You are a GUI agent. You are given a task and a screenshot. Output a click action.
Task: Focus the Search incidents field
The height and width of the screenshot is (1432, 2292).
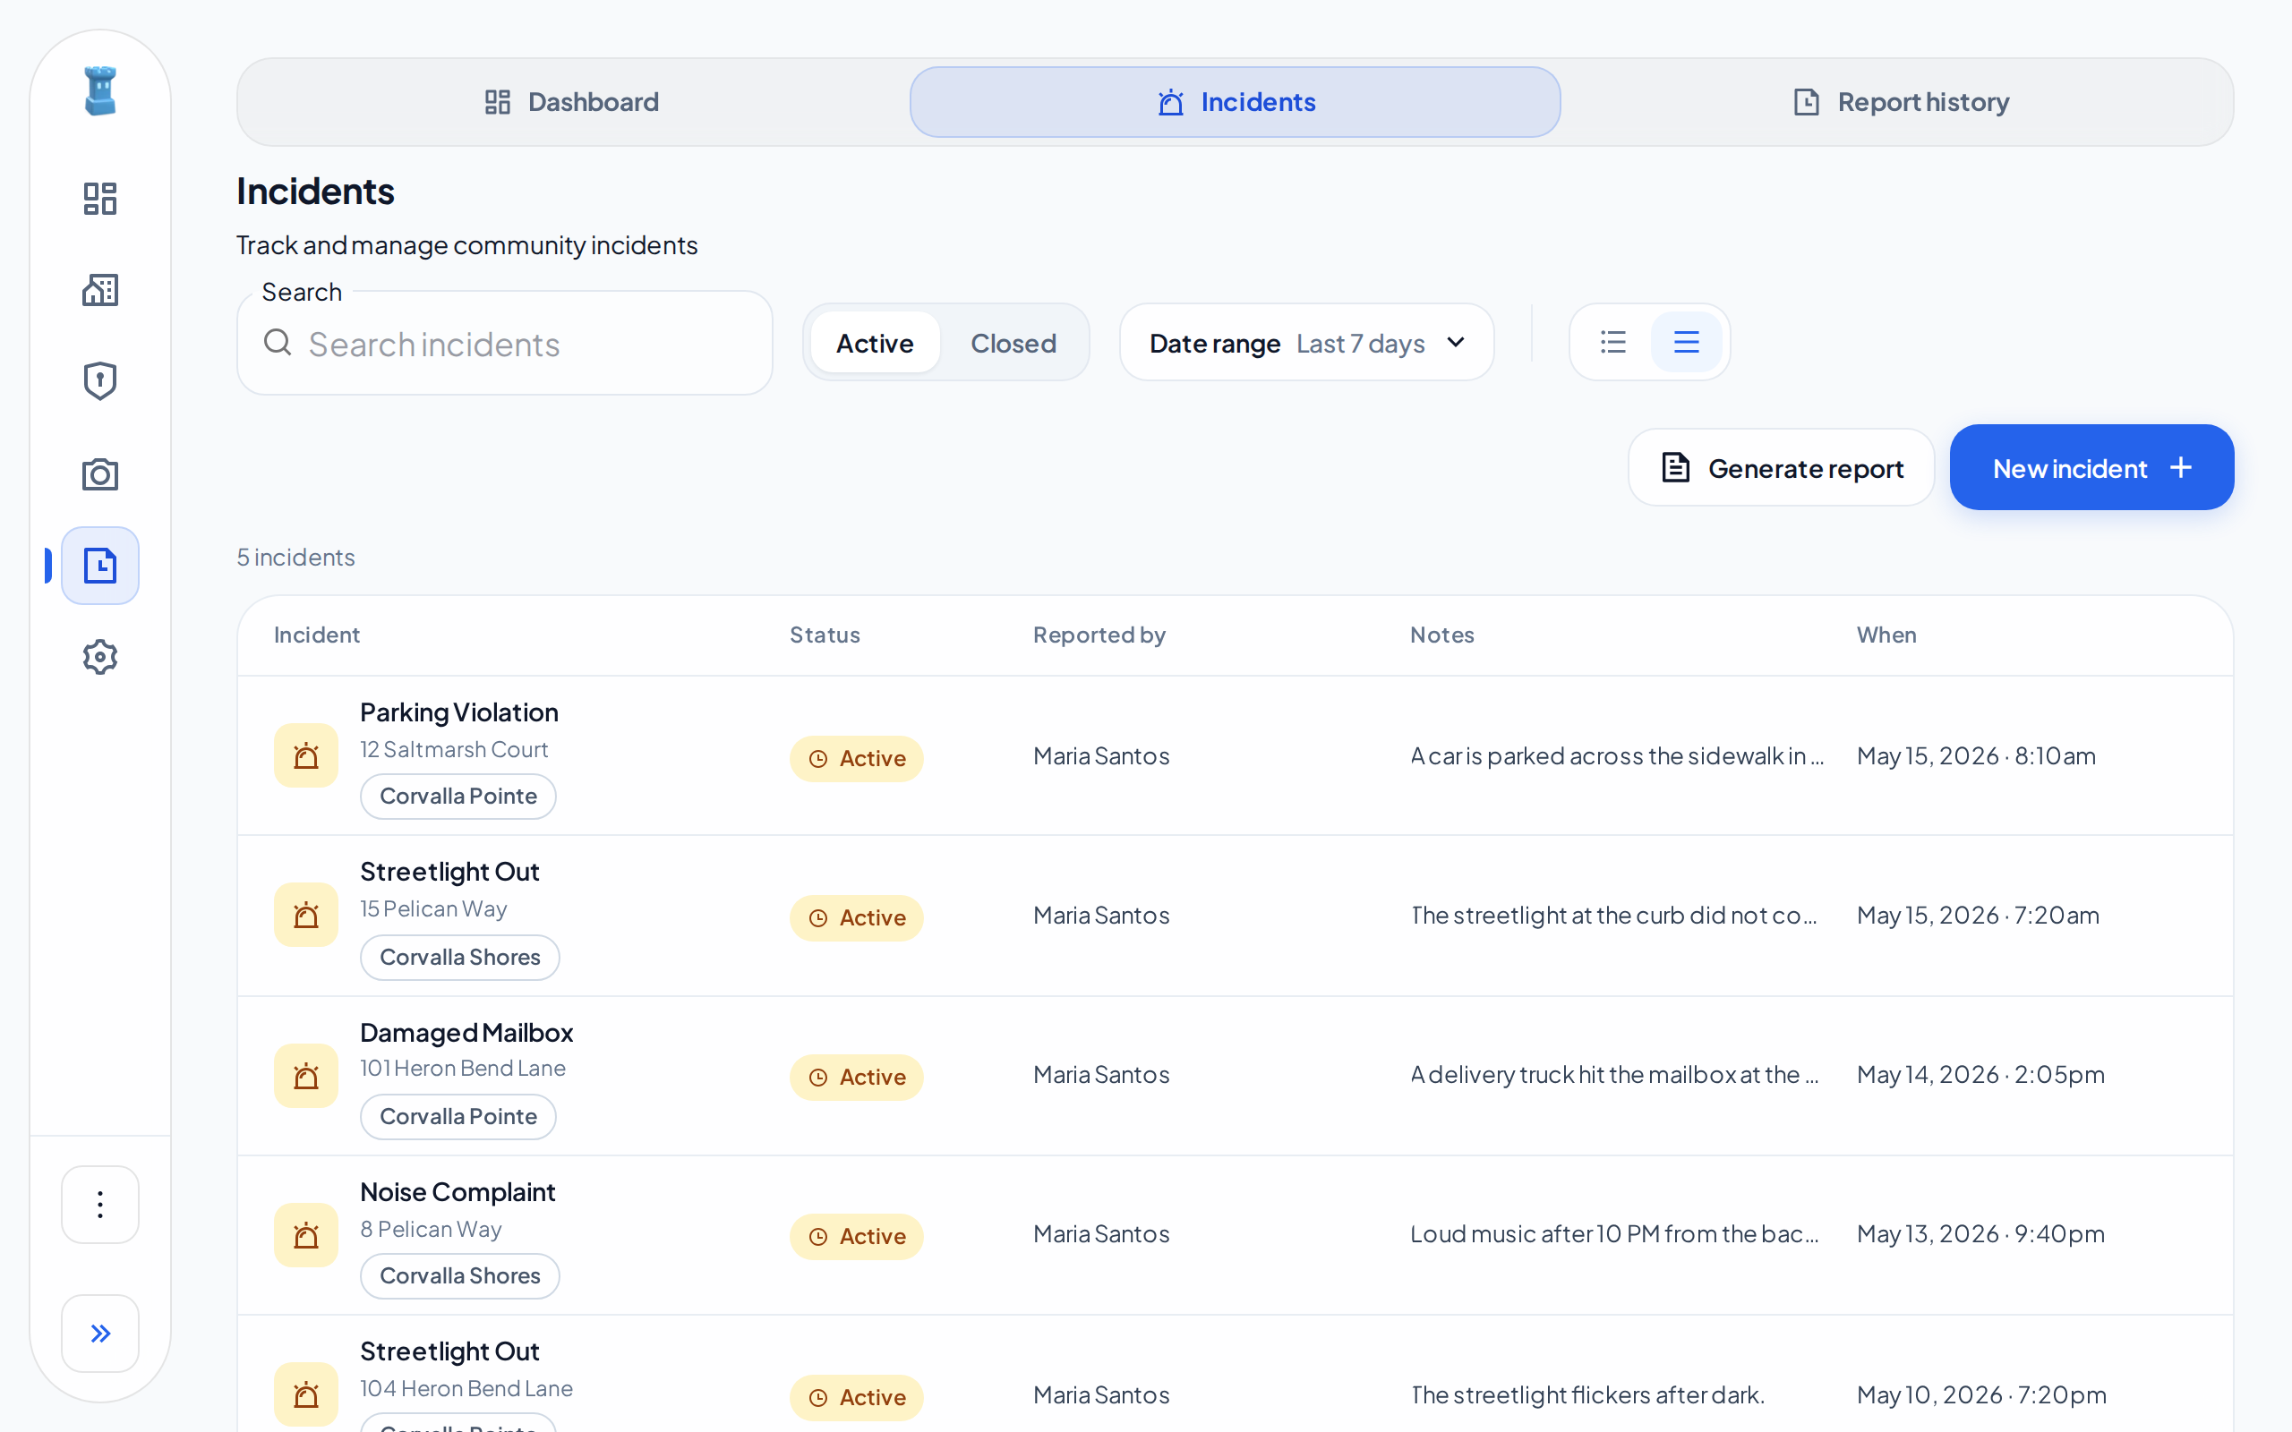(x=505, y=344)
